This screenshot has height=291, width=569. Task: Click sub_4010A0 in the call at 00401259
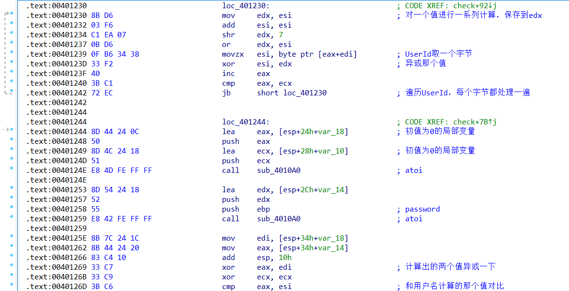pyautogui.click(x=279, y=219)
